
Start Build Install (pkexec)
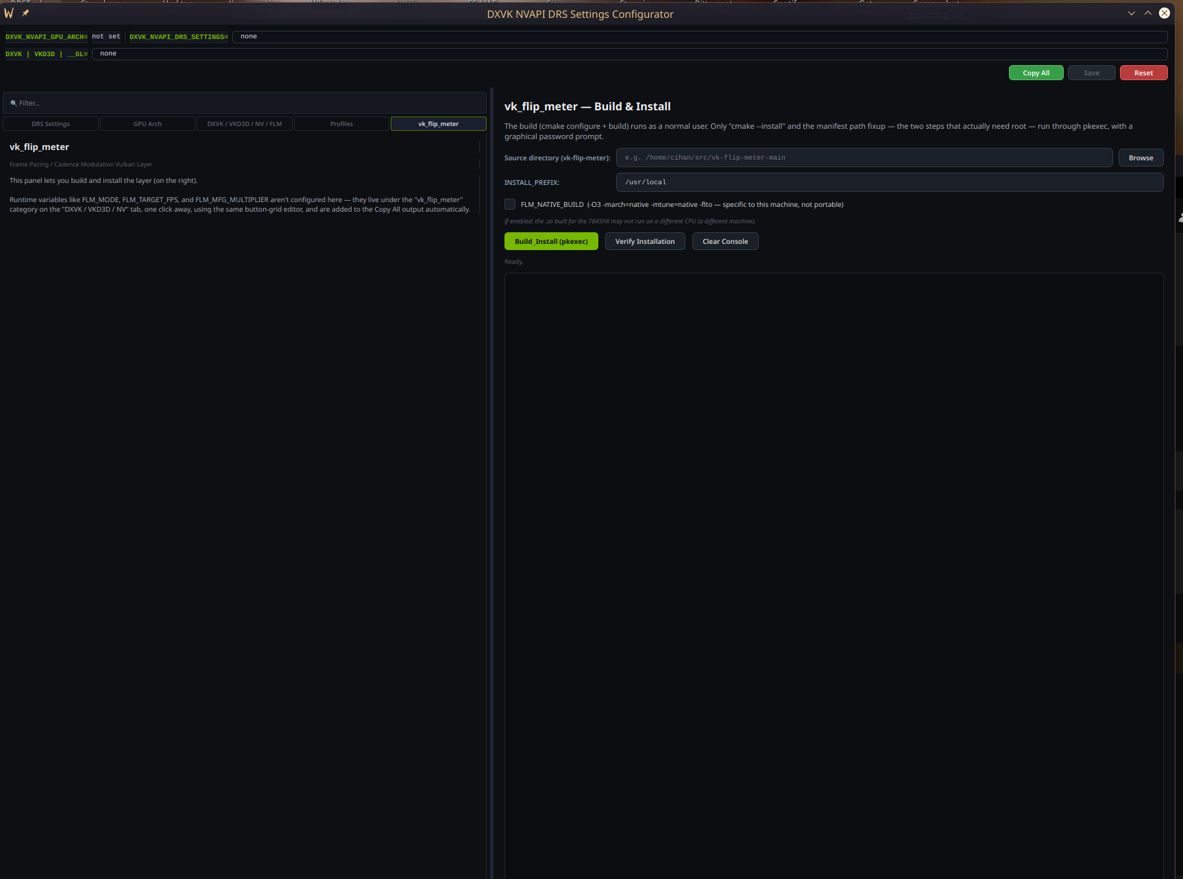pos(551,241)
